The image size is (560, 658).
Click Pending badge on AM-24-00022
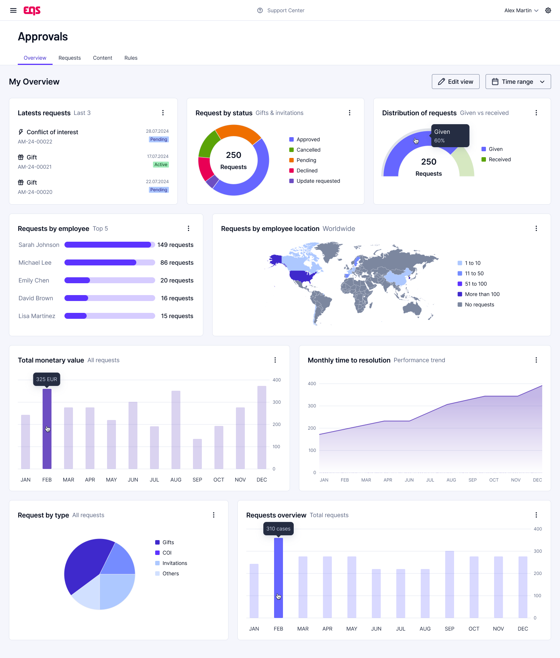(159, 139)
